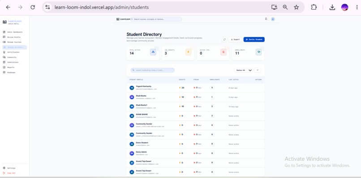The width and height of the screenshot is (361, 178).
Task: Open the Status: All dropdown
Action: tap(244, 70)
